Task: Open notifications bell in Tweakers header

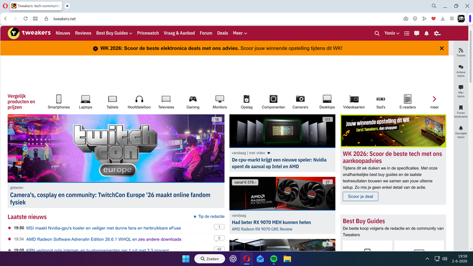Action: 426,34
